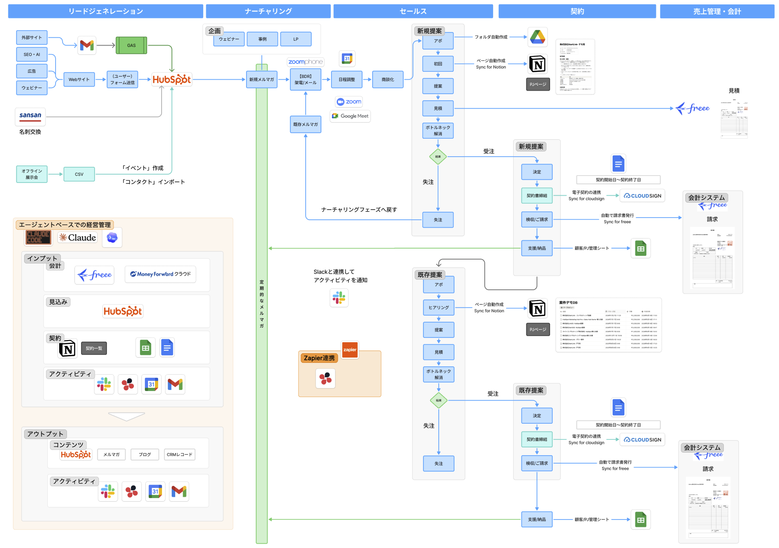Click the Claude logo with the orange starburst
This screenshot has width=779, height=548.
pos(78,238)
